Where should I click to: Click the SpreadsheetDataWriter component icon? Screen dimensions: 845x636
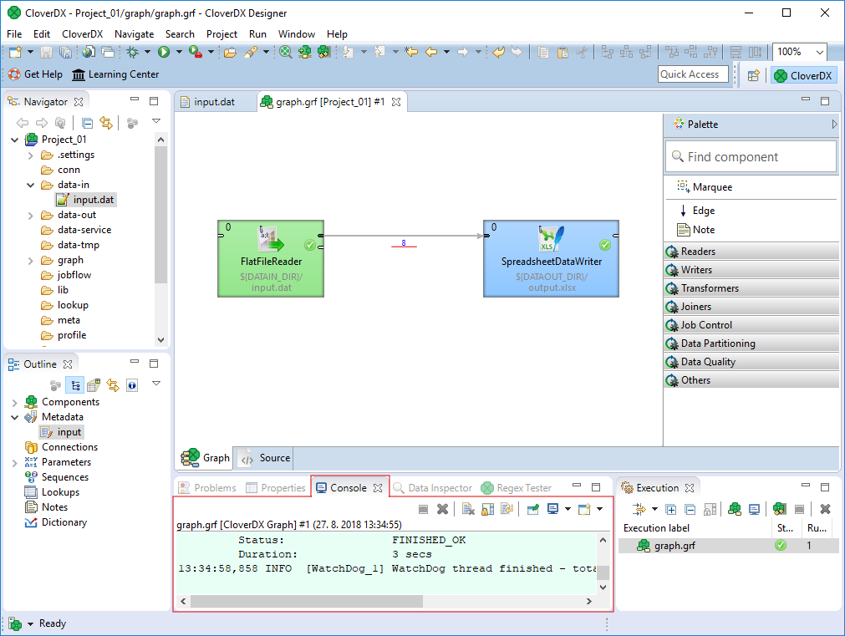pos(552,239)
